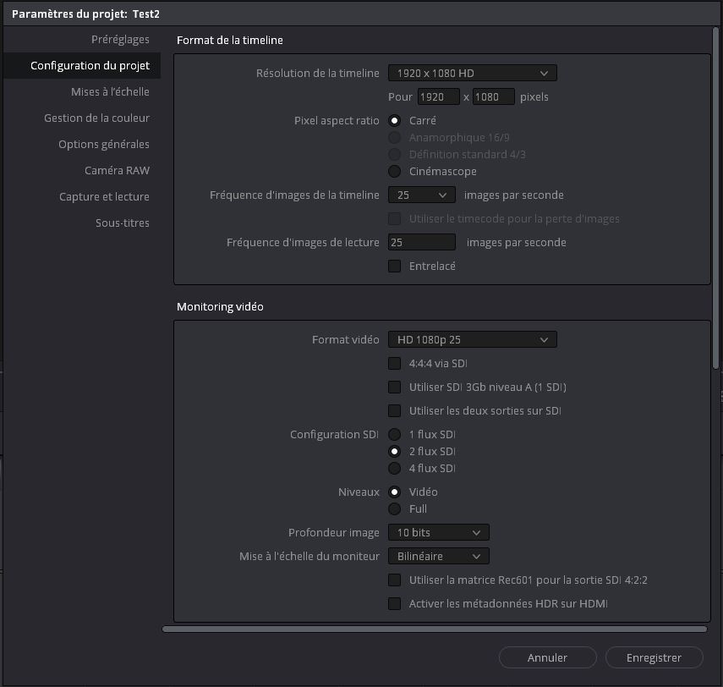Enable the Entrelacé checkbox

coord(394,267)
